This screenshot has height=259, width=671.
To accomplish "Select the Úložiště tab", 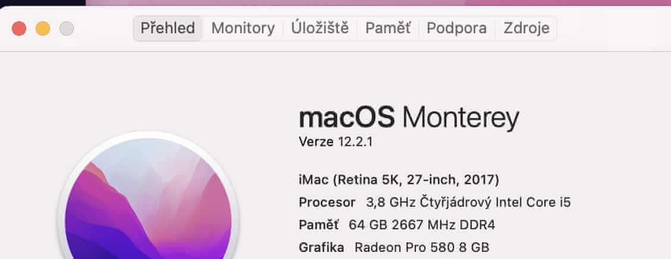I will [319, 28].
